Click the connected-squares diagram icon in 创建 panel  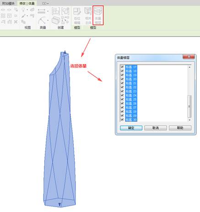tap(65, 20)
